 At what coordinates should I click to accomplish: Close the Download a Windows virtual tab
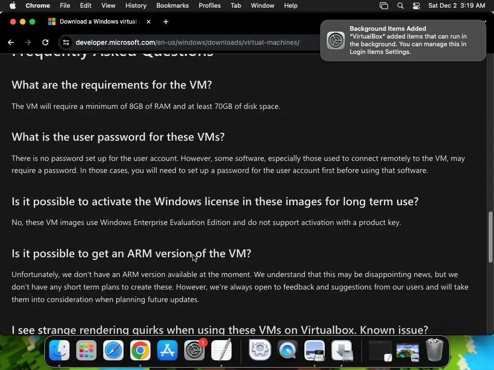coord(149,22)
